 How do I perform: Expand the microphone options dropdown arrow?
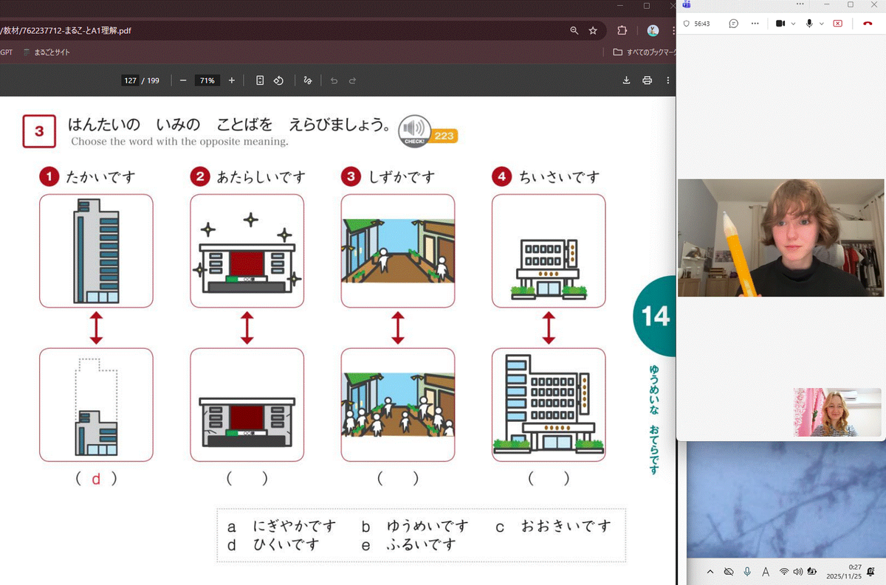pos(821,24)
